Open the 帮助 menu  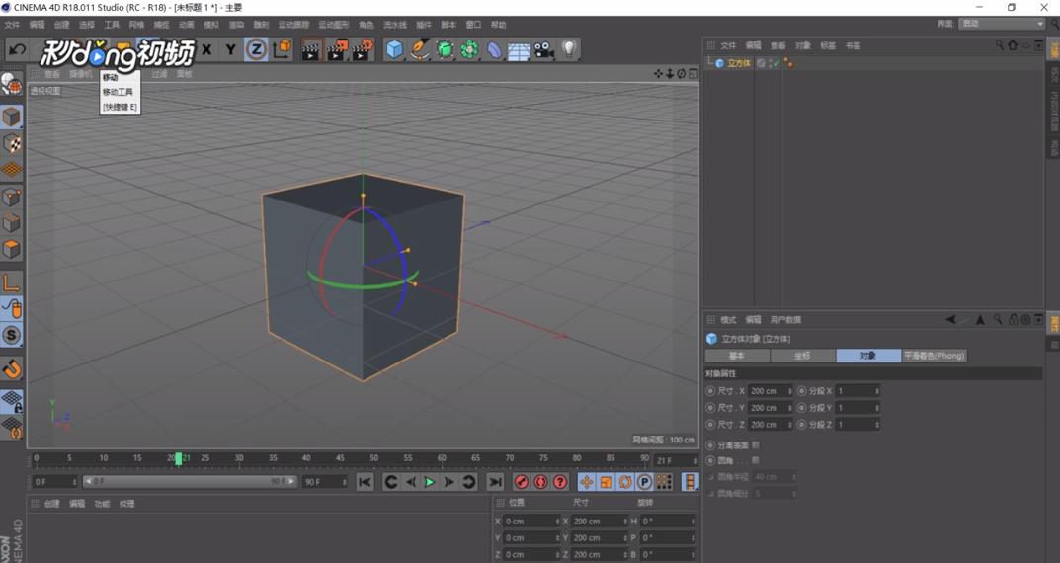[x=498, y=25]
